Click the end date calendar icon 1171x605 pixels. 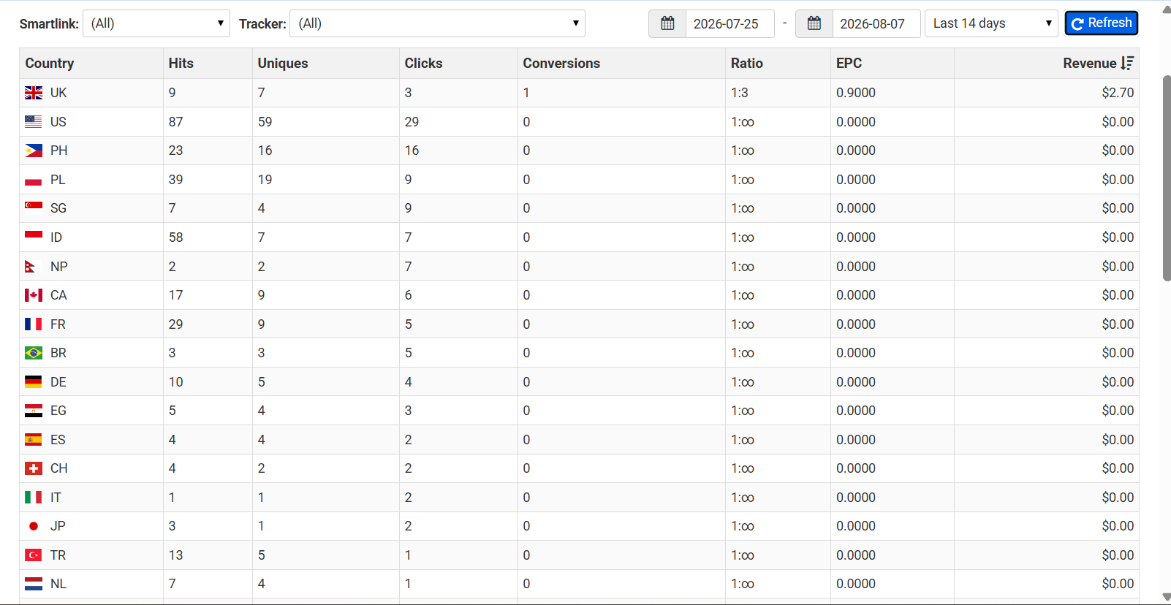point(814,23)
